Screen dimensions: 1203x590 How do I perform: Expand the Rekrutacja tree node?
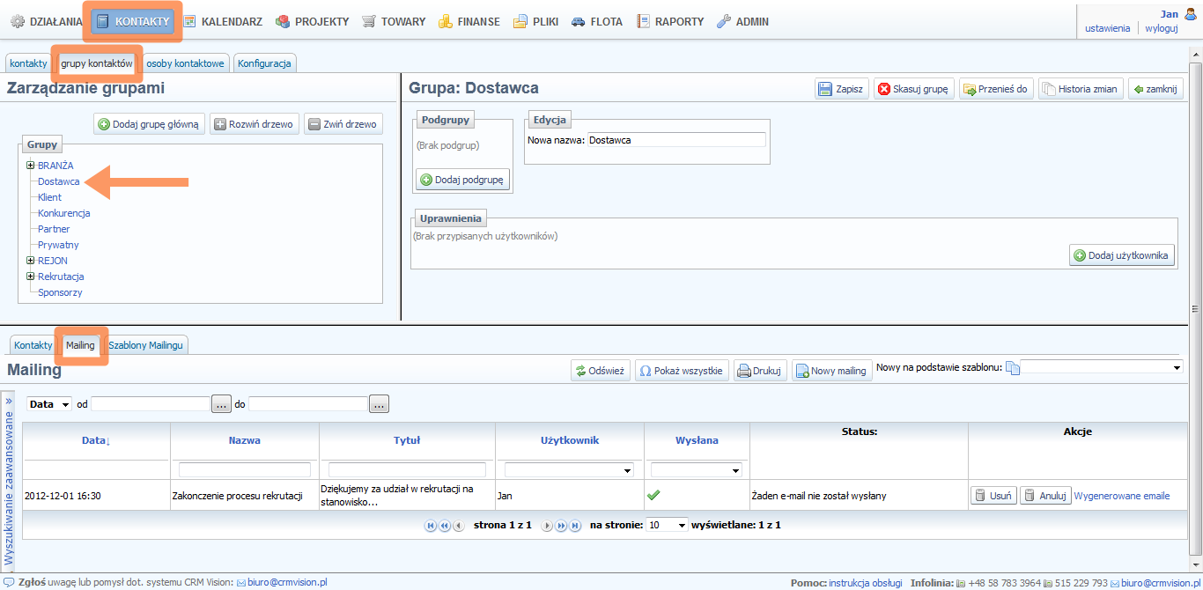click(x=31, y=277)
